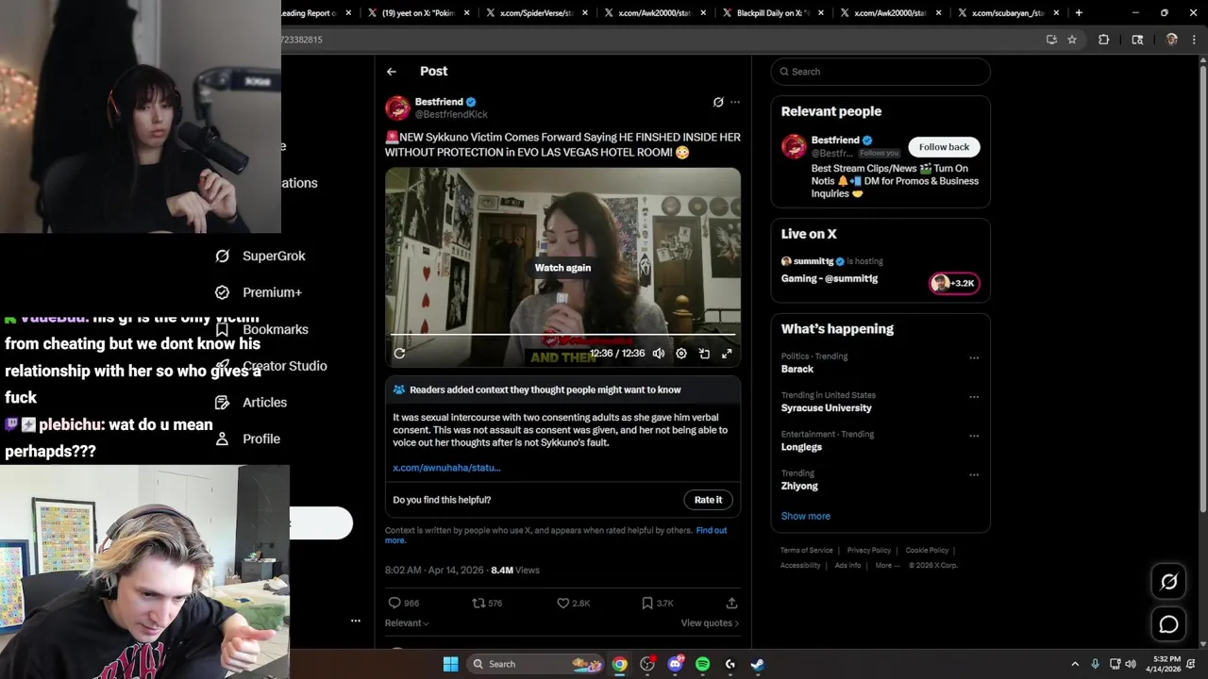Replay the video with the restart icon
The height and width of the screenshot is (679, 1208).
pos(399,354)
